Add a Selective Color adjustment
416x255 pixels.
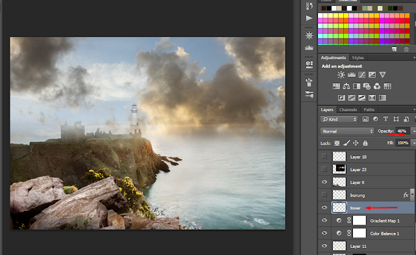pyautogui.click(x=372, y=98)
